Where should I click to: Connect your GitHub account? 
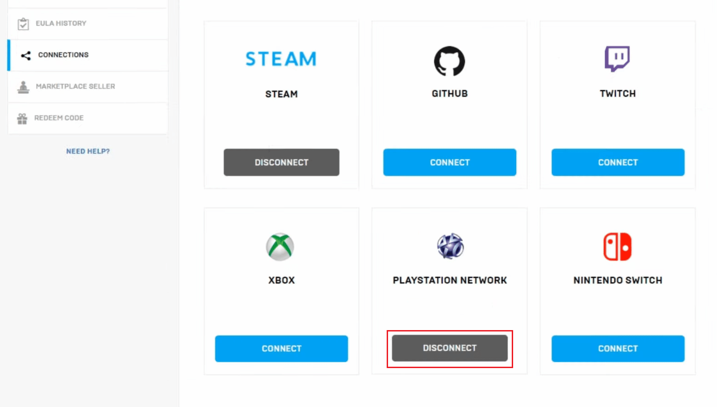coord(449,162)
